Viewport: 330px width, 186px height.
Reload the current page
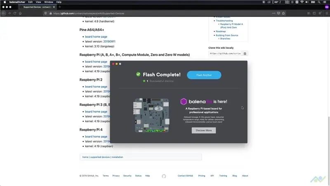point(15,13)
